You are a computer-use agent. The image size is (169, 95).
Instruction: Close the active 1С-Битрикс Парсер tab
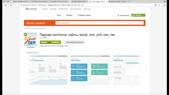coord(106,2)
